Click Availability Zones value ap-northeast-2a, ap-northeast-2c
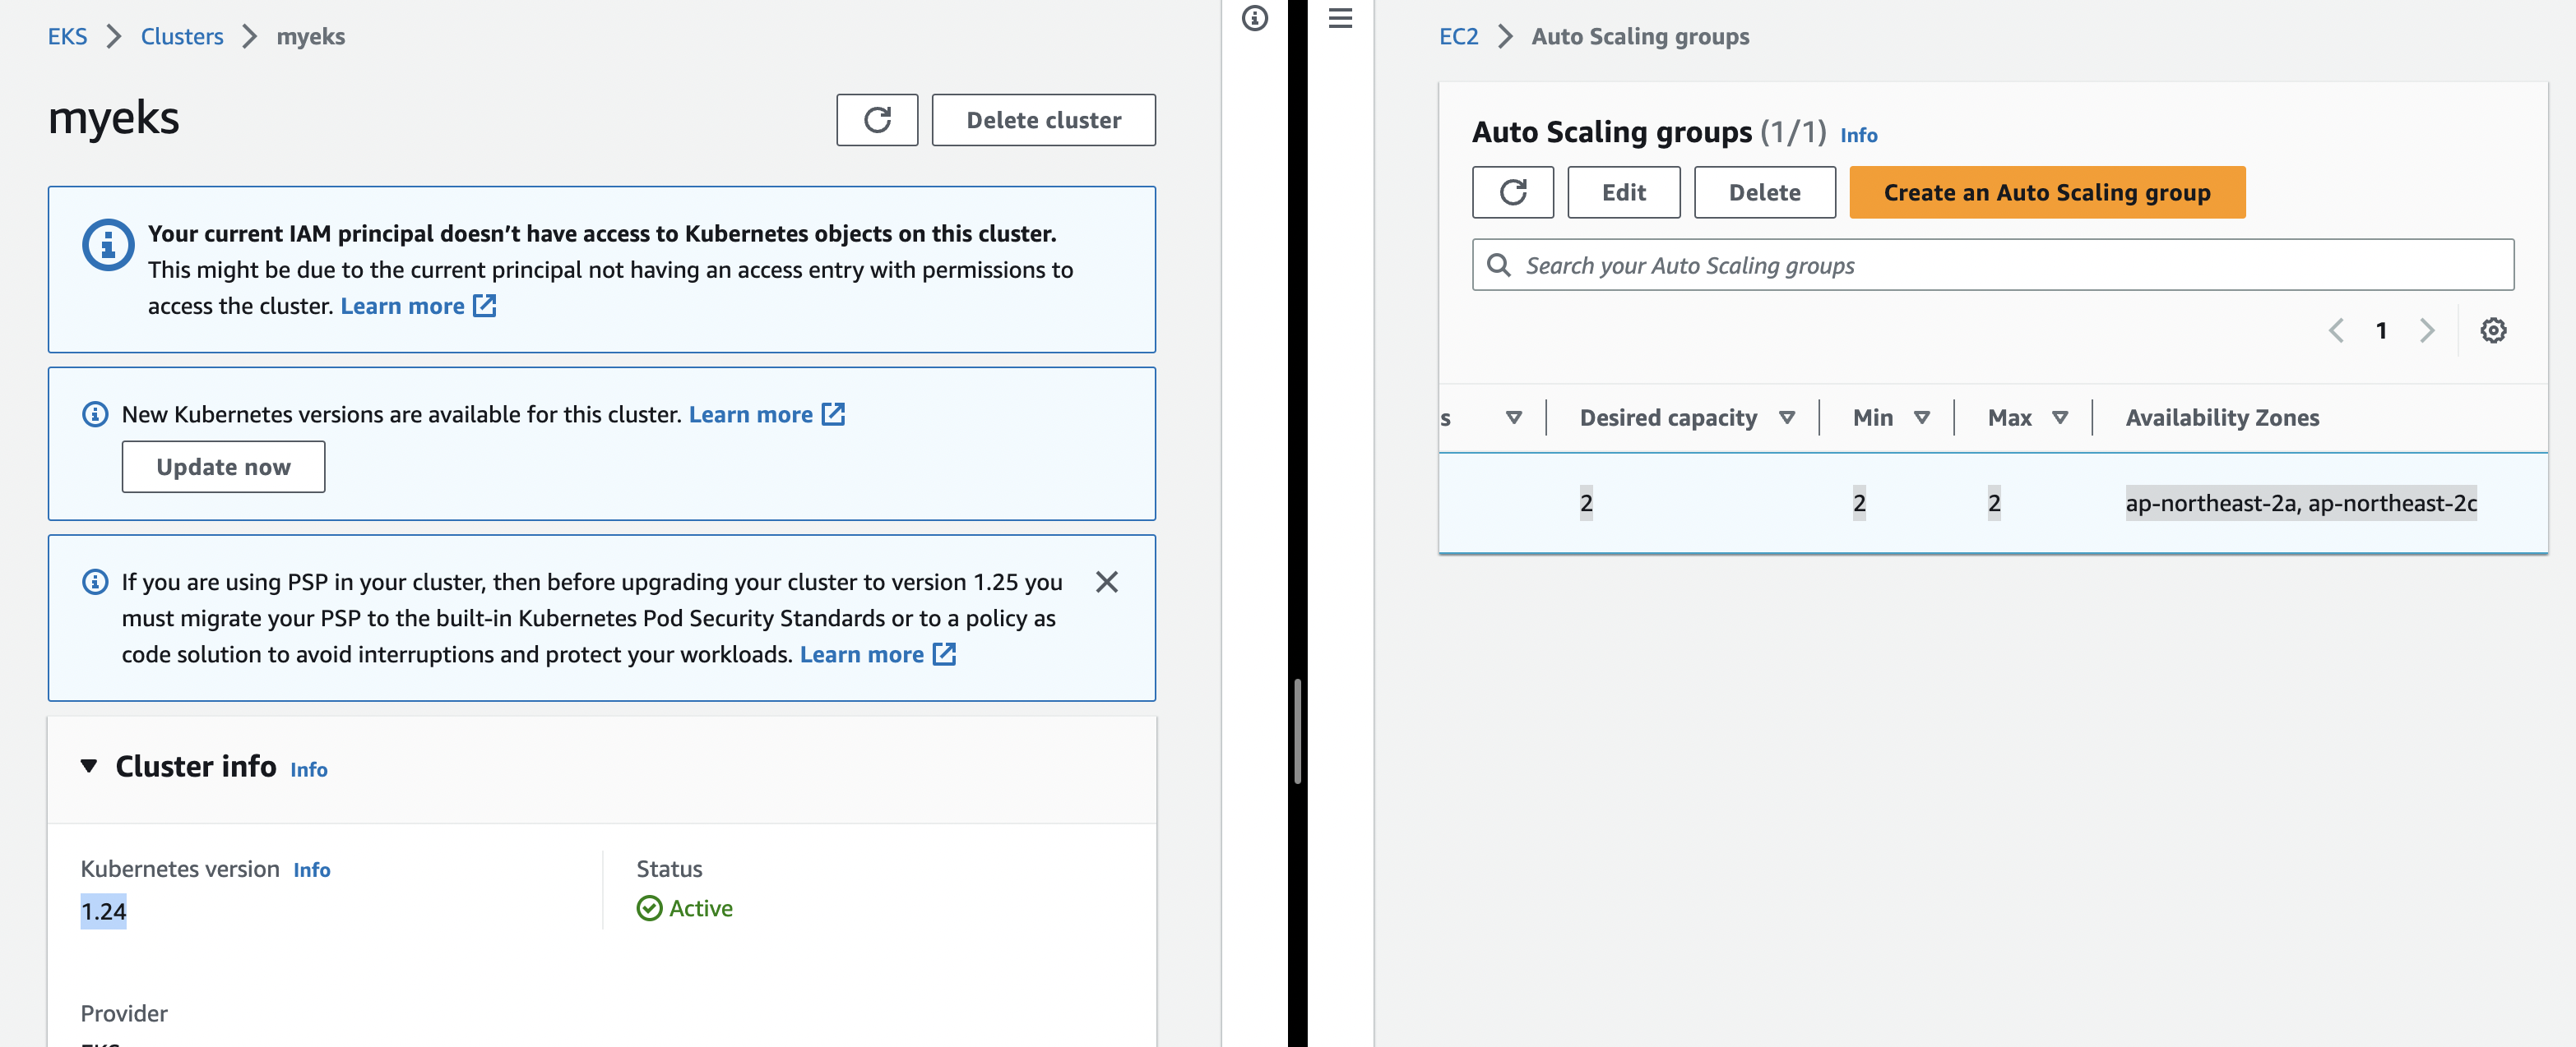 pyautogui.click(x=2301, y=502)
